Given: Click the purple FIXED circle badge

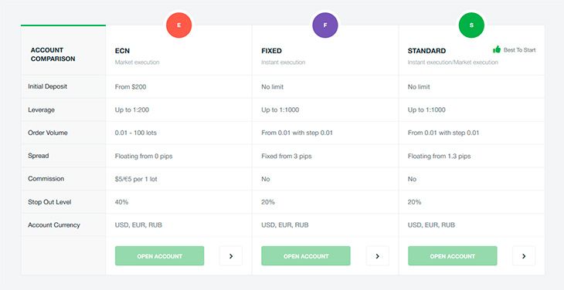Looking at the screenshot, I should click(x=325, y=25).
